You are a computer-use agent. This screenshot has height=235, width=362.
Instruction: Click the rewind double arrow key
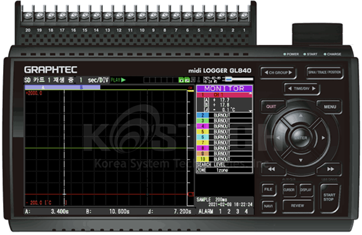[x=272, y=169]
